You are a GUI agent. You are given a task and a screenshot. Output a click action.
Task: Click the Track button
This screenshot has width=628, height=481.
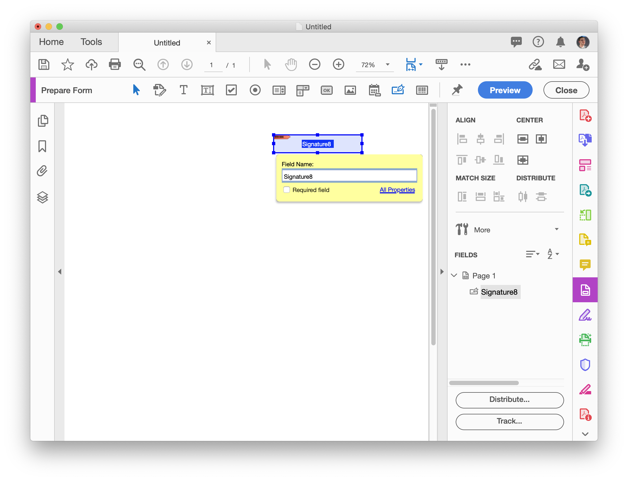[x=509, y=421]
